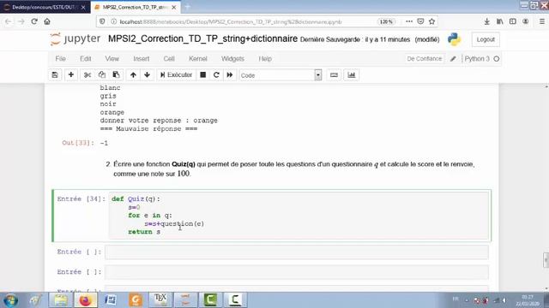This screenshot has width=549, height=308.
Task: Open a new browser tab
Action: [187, 7]
